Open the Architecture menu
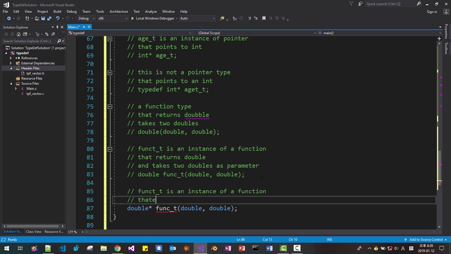Viewport: 451px width, 254px height. [119, 11]
